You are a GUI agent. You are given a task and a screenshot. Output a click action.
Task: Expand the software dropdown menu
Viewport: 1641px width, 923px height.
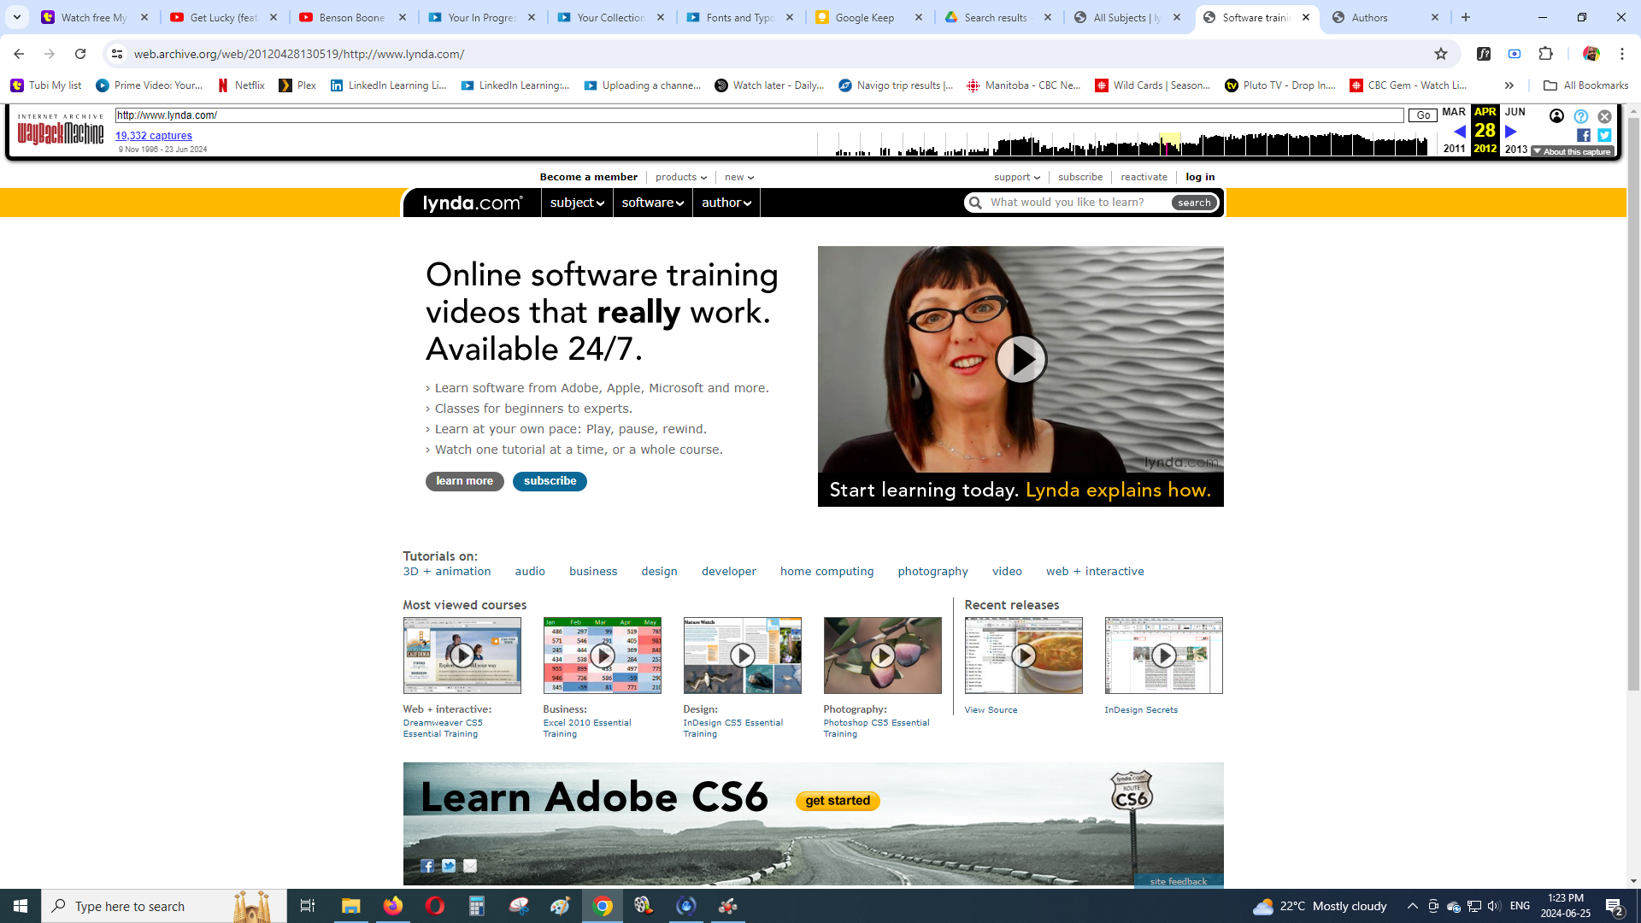[x=652, y=203]
